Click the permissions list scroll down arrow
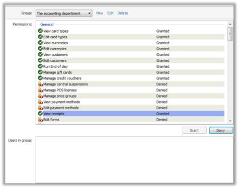Viewport: 239px width, 188px height. point(230,121)
